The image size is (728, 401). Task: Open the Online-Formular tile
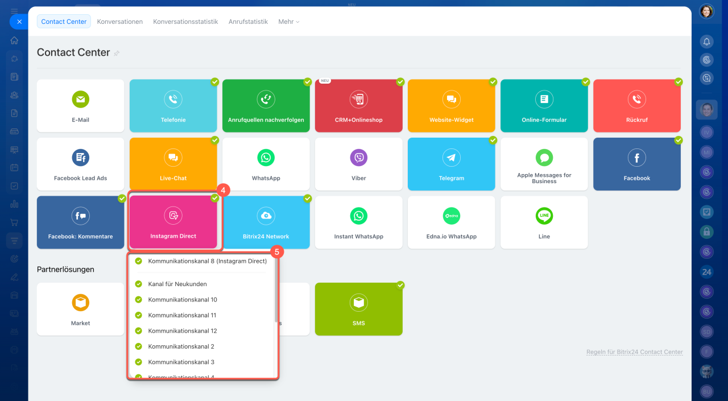click(x=544, y=106)
